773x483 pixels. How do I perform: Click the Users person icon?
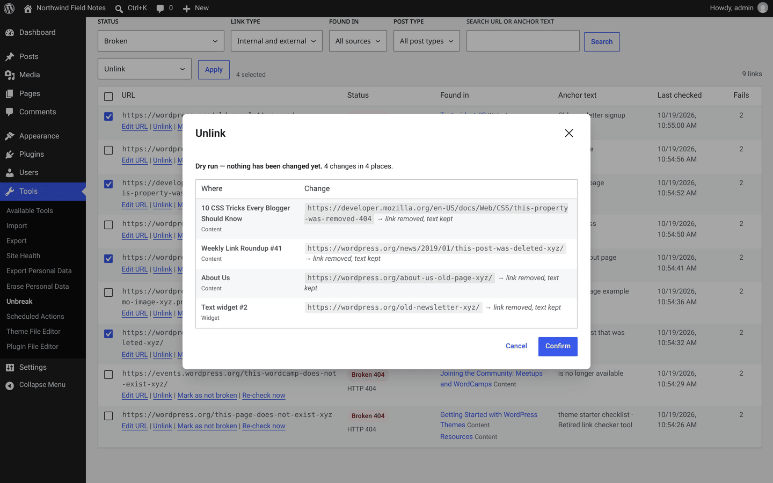10,173
